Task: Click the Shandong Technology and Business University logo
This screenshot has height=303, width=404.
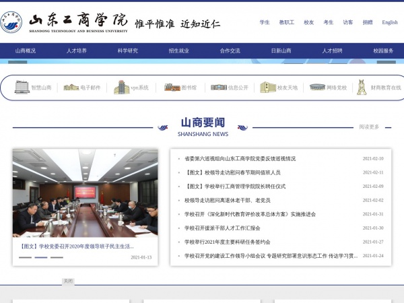Action: coord(64,22)
